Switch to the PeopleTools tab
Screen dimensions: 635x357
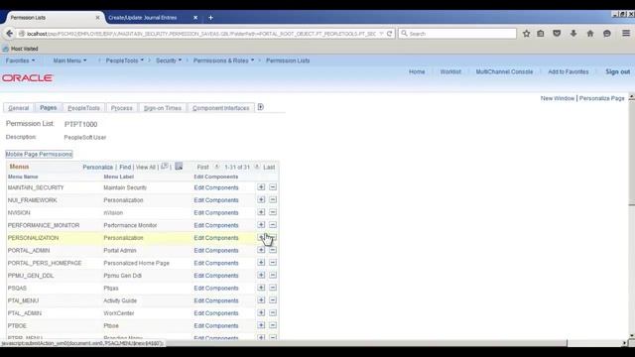pyautogui.click(x=83, y=108)
